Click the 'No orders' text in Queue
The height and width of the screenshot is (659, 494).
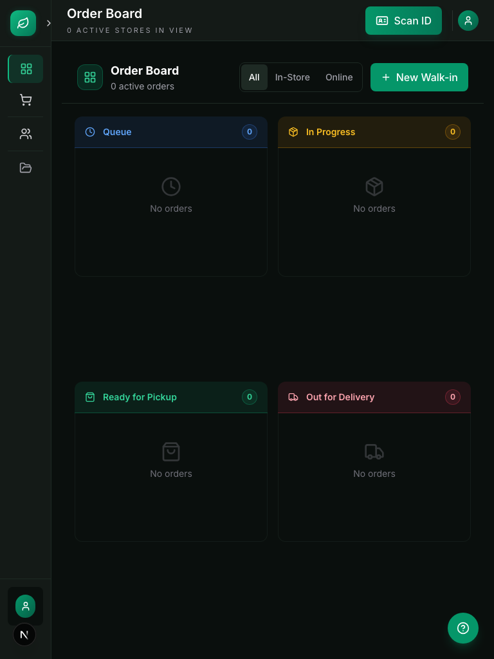pyautogui.click(x=171, y=209)
